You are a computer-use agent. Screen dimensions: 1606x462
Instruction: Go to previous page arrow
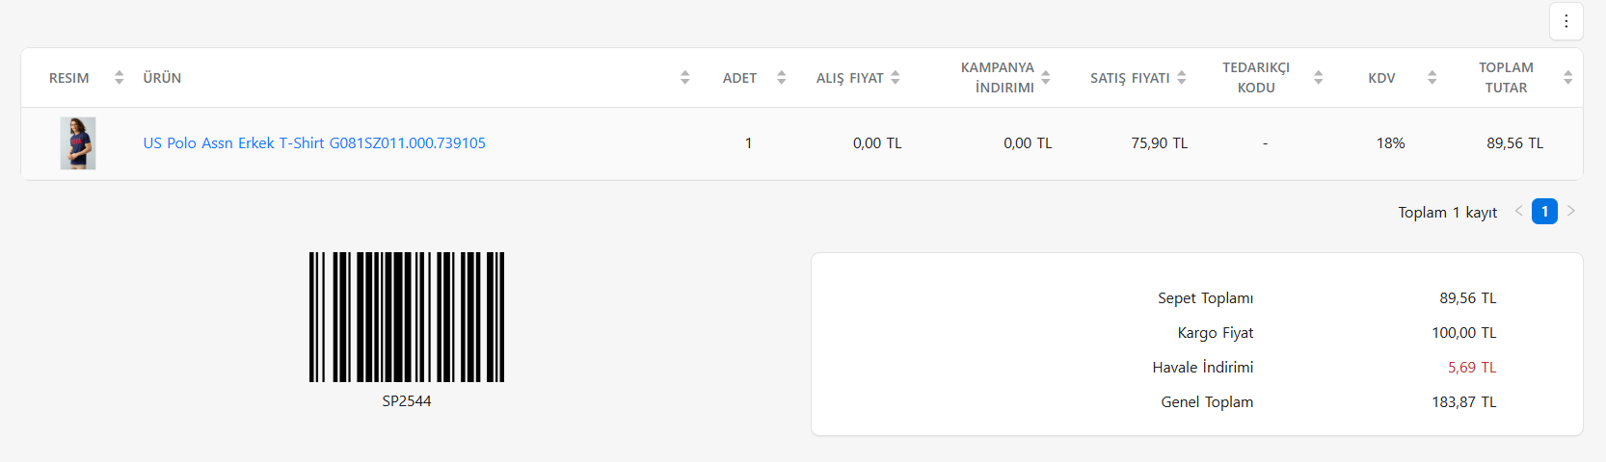[1518, 211]
